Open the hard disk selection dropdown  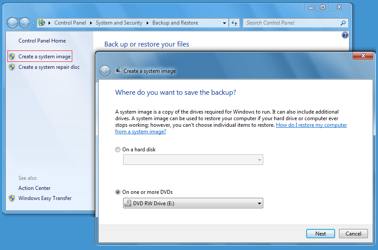pos(193,160)
